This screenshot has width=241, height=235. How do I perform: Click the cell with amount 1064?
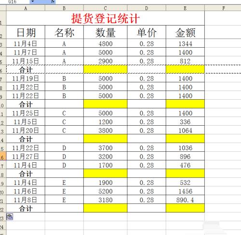[185, 130]
